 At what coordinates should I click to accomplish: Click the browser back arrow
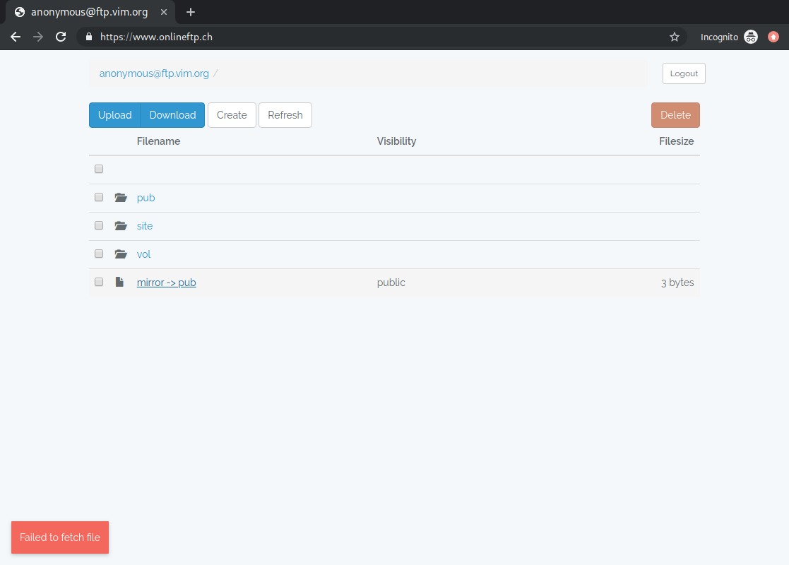click(15, 37)
